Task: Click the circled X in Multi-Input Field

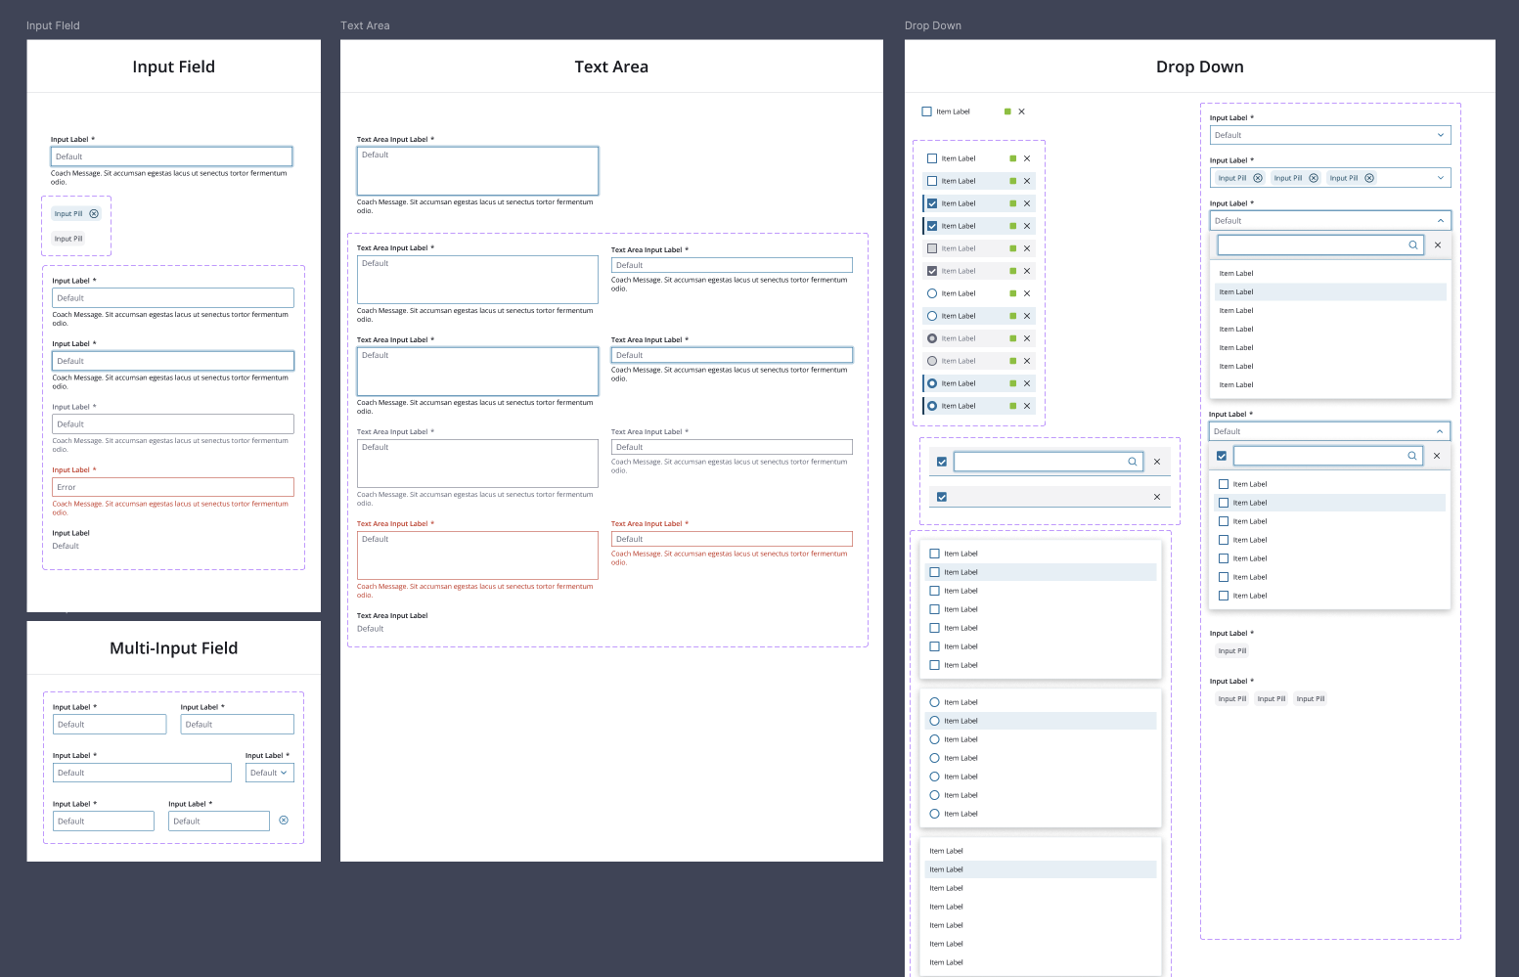Action: (284, 821)
